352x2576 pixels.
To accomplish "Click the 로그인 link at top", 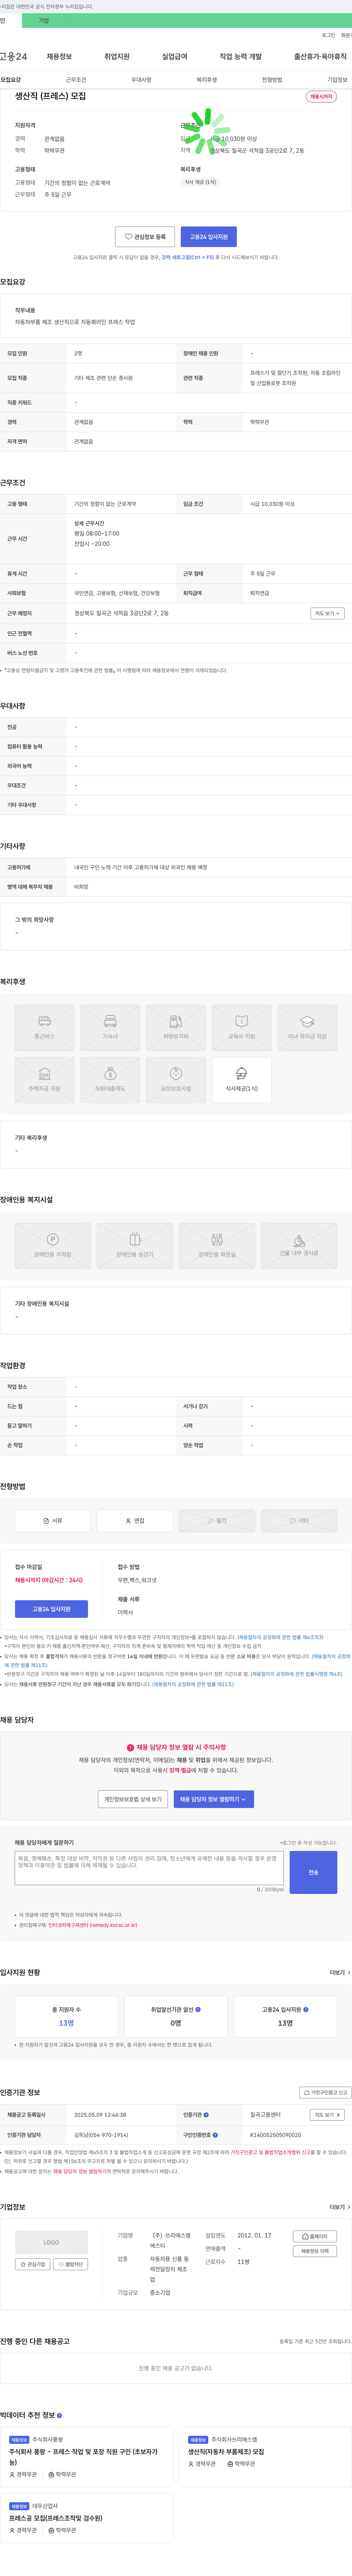I will [x=328, y=35].
